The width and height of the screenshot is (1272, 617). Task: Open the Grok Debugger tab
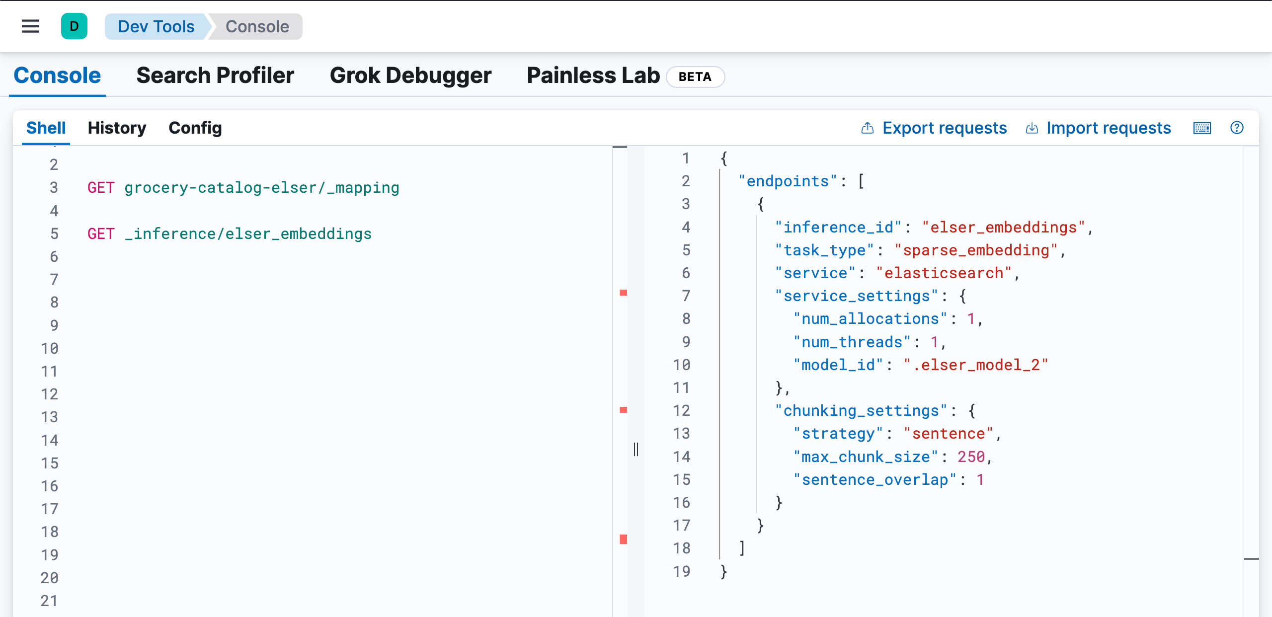click(x=410, y=76)
